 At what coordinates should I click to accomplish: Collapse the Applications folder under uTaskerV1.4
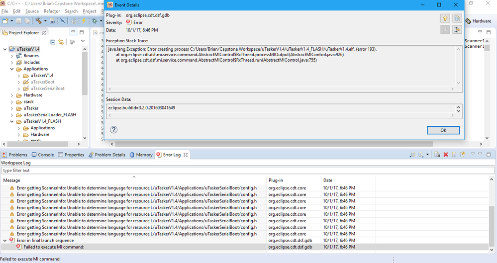12,69
